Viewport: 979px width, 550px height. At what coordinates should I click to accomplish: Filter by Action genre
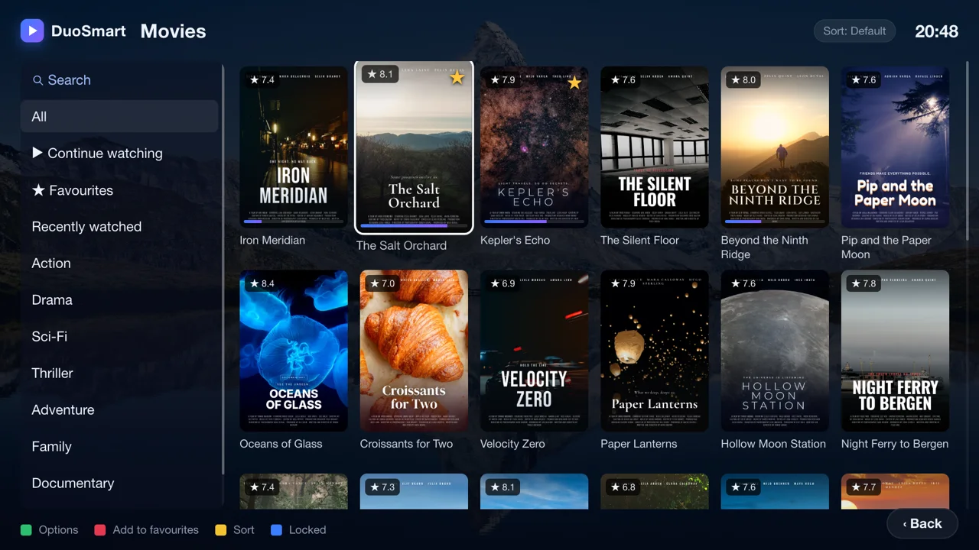pyautogui.click(x=119, y=264)
